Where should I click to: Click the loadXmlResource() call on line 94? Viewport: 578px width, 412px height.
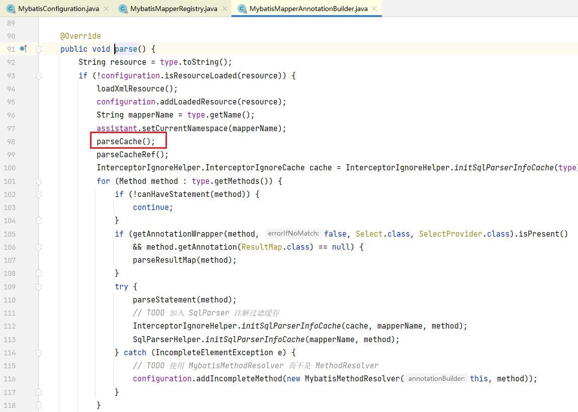(137, 89)
